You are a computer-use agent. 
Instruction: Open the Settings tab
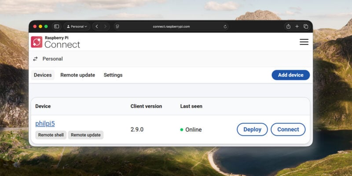point(113,75)
